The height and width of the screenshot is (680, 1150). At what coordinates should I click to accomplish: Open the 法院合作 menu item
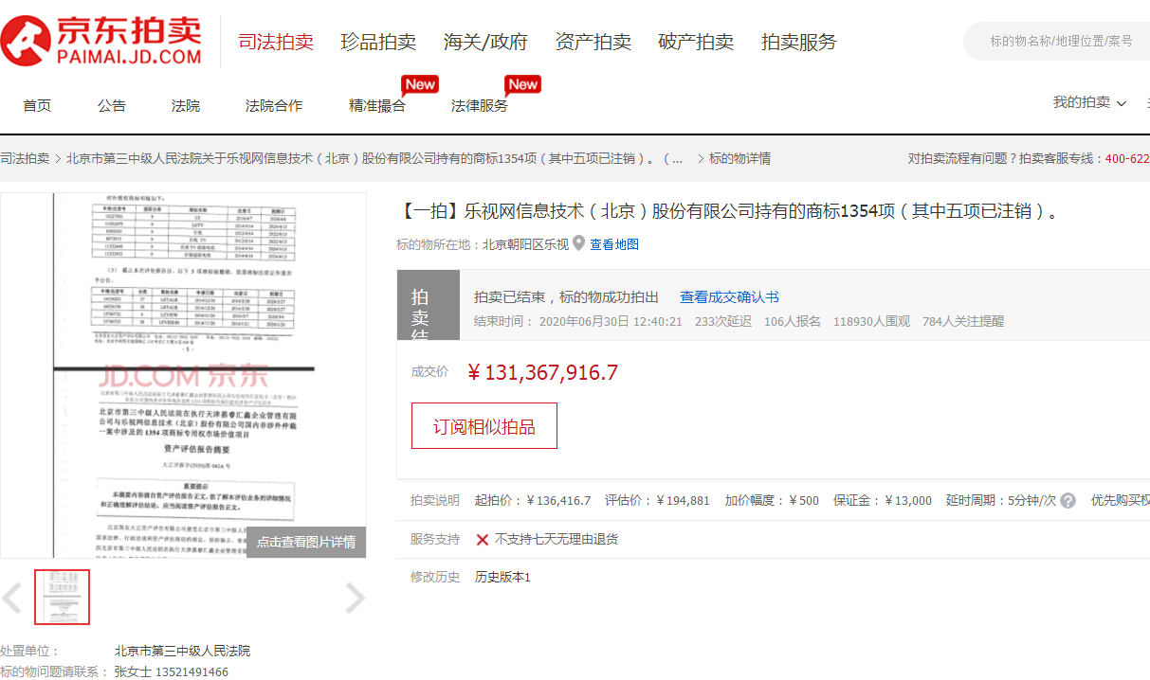coord(274,105)
